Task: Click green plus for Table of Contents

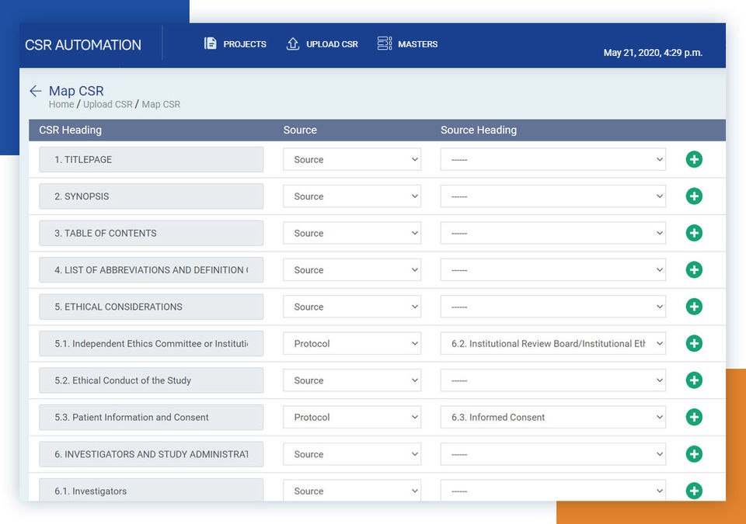Action: [x=694, y=233]
